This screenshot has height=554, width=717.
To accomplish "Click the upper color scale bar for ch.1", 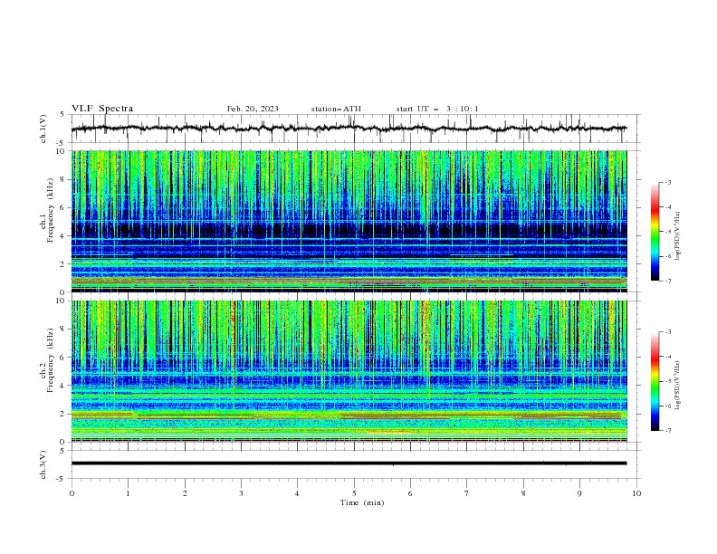I will (655, 232).
